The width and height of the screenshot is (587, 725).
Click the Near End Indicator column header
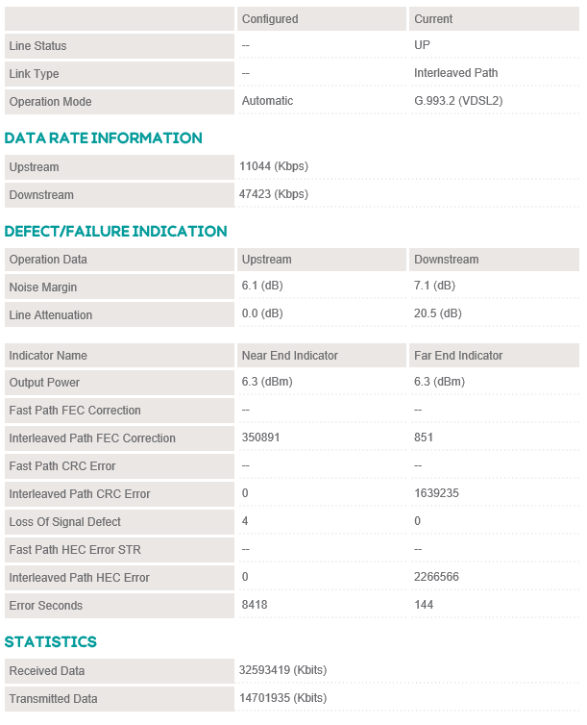coord(290,356)
